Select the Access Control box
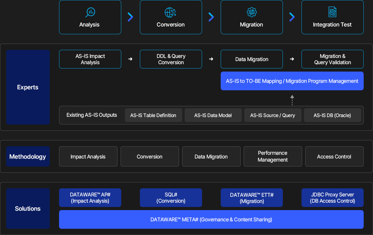Image resolution: width=373 pixels, height=235 pixels. coord(334,157)
